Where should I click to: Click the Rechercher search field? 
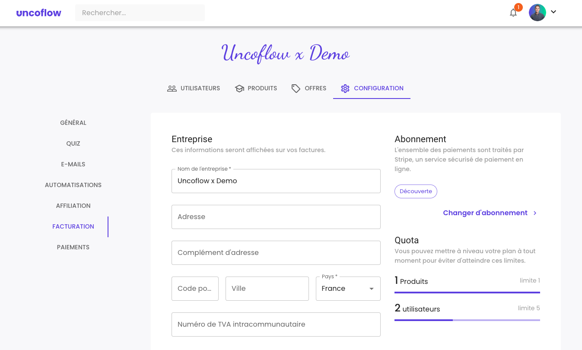(140, 13)
